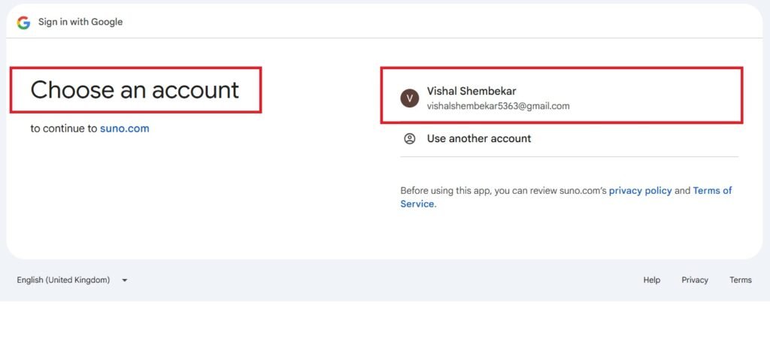
Task: Open the Privacy link in footer
Action: (x=695, y=280)
